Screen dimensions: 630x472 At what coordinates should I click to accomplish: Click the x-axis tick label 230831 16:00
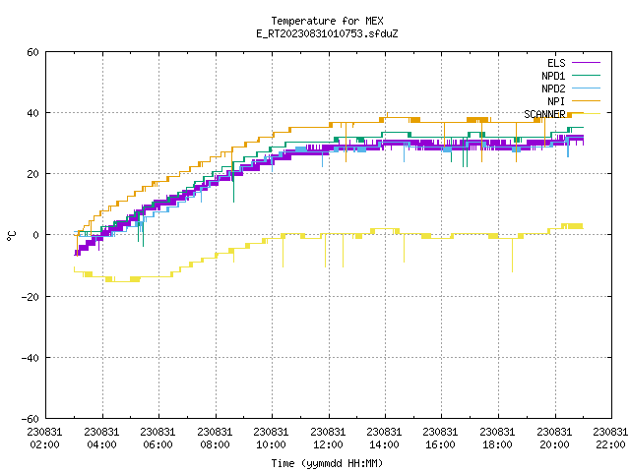[441, 439]
